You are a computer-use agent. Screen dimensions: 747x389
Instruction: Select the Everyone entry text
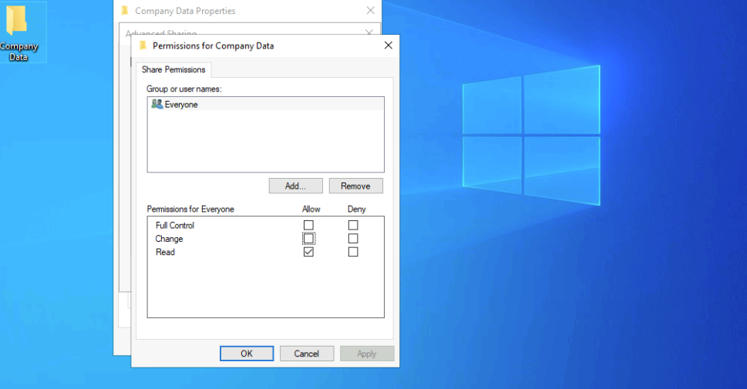(x=181, y=104)
